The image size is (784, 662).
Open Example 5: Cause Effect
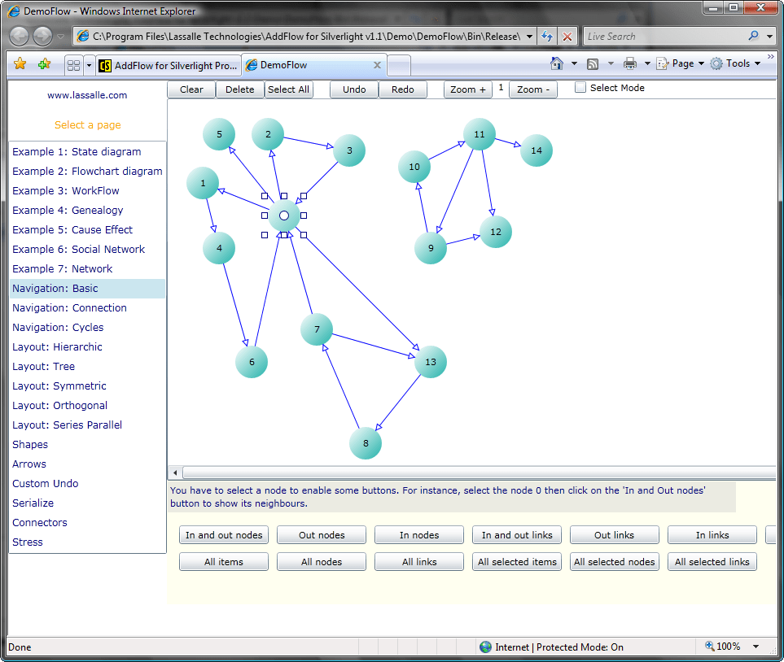click(x=72, y=229)
